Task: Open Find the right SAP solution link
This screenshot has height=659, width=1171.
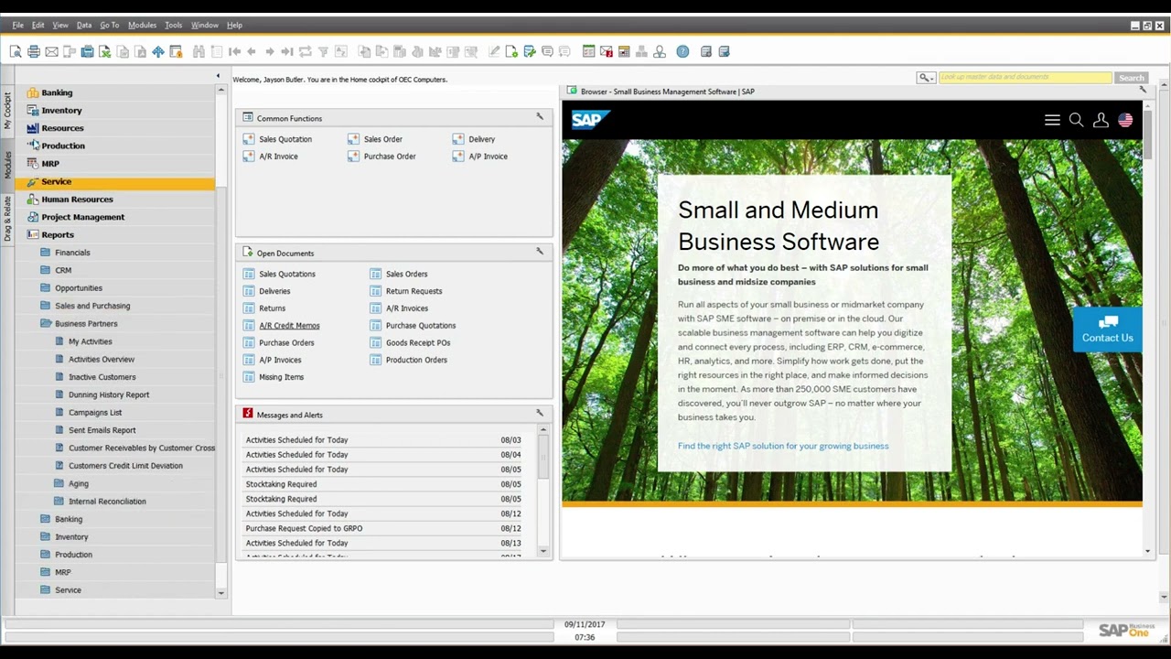Action: (783, 446)
